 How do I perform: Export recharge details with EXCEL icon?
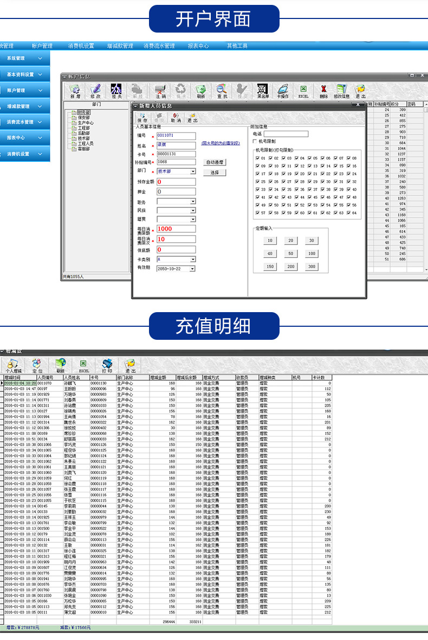coord(83,365)
